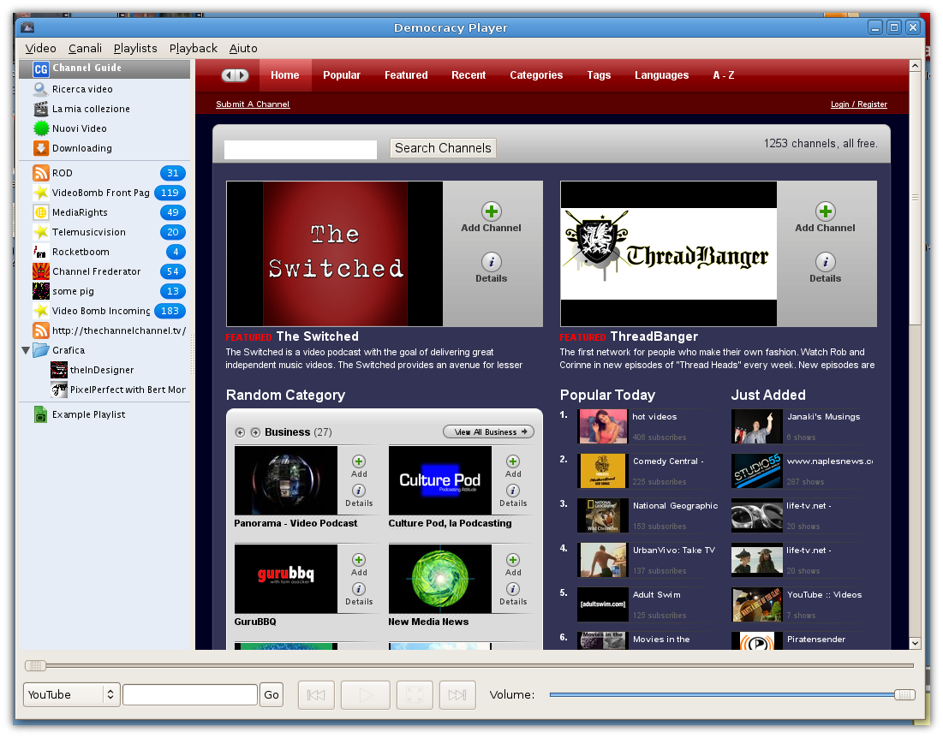Click the Search Channels button
Image resolution: width=943 pixels, height=738 pixels.
click(x=443, y=148)
